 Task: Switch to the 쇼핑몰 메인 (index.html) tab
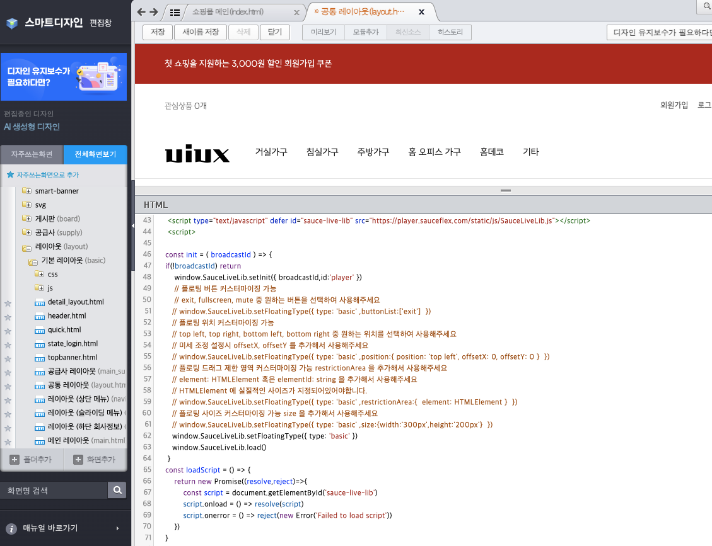click(x=228, y=12)
